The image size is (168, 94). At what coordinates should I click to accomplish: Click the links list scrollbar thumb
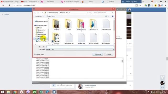pyautogui.click(x=122, y=61)
